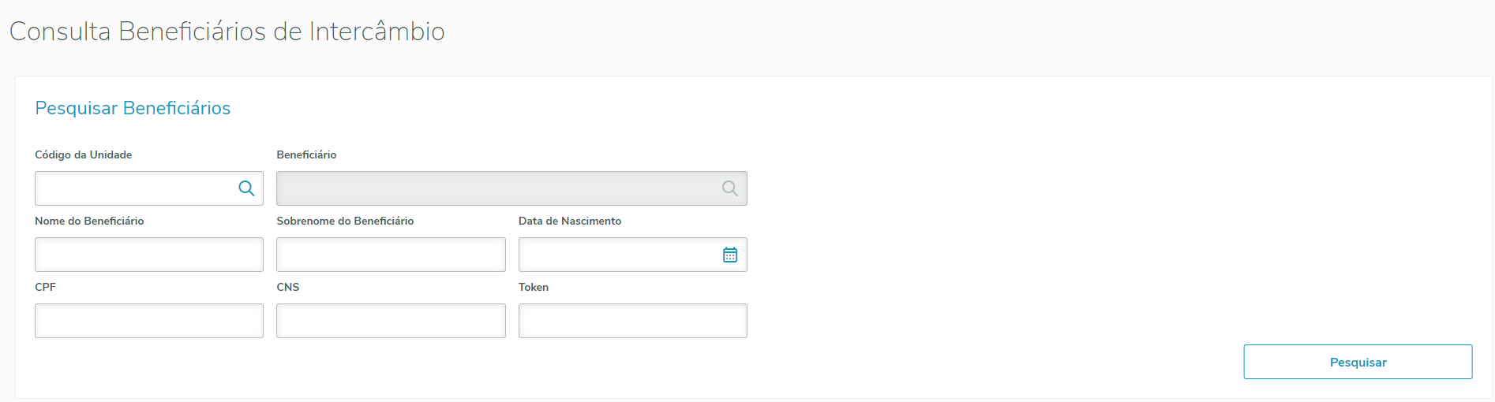
Task: Click the Token label text
Action: [534, 287]
